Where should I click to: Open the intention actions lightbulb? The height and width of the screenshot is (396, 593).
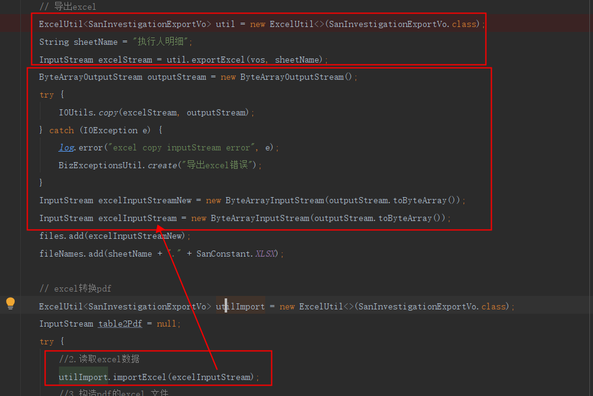9,303
